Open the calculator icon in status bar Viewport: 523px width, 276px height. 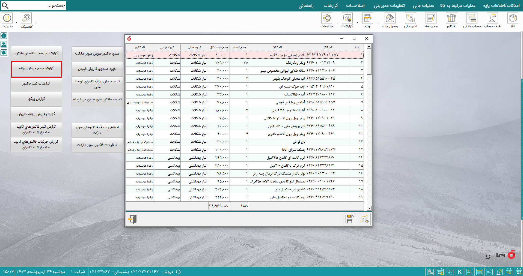[470, 272]
